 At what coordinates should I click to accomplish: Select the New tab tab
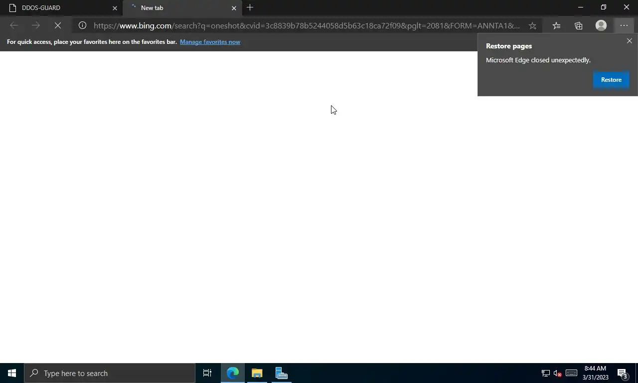[182, 8]
